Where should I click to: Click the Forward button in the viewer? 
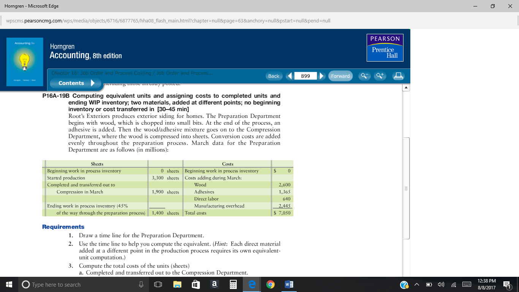tap(340, 76)
